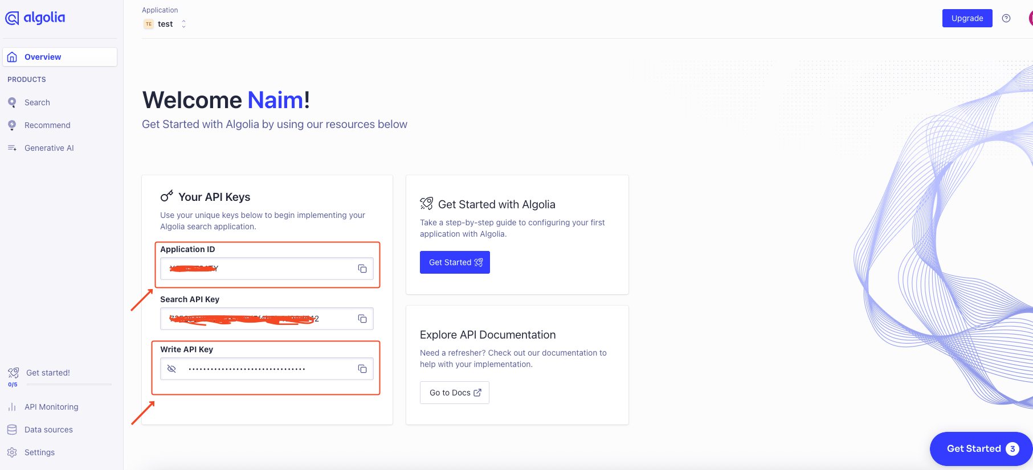Click the Generative AI sparkle icon
Viewport: 1033px width, 470px height.
coord(12,148)
